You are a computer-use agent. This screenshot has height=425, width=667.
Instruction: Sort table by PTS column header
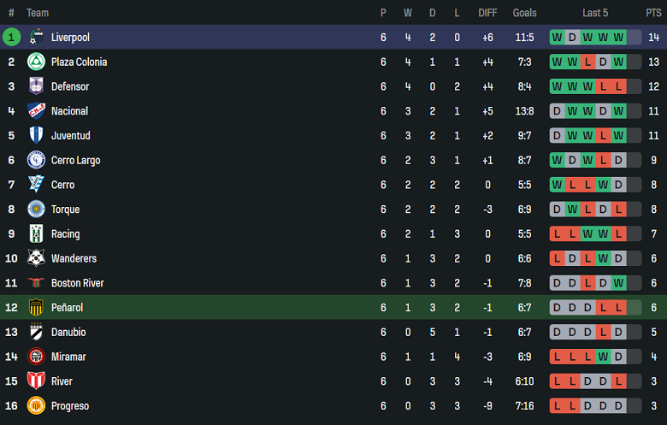click(653, 13)
